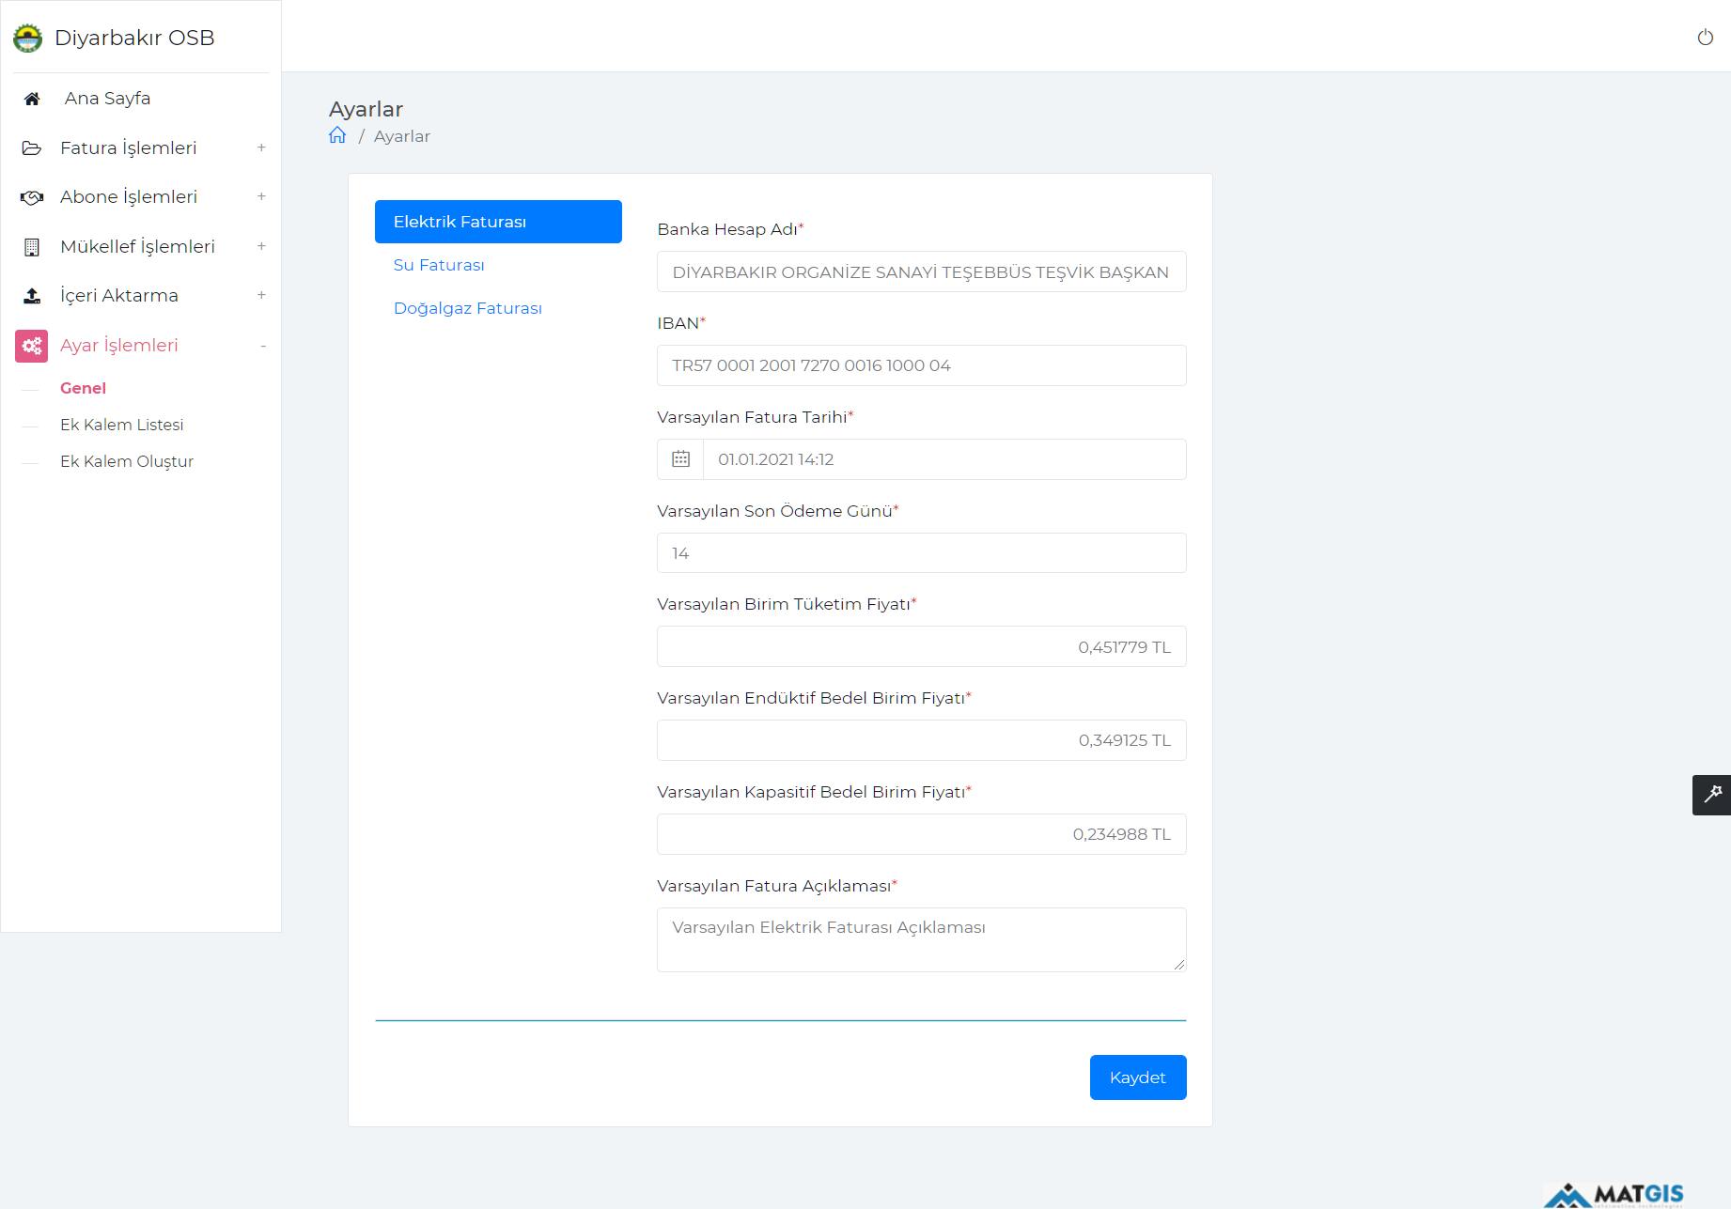The width and height of the screenshot is (1731, 1209).
Task: Collapse the Ayar İşlemleri menu
Action: (x=262, y=346)
